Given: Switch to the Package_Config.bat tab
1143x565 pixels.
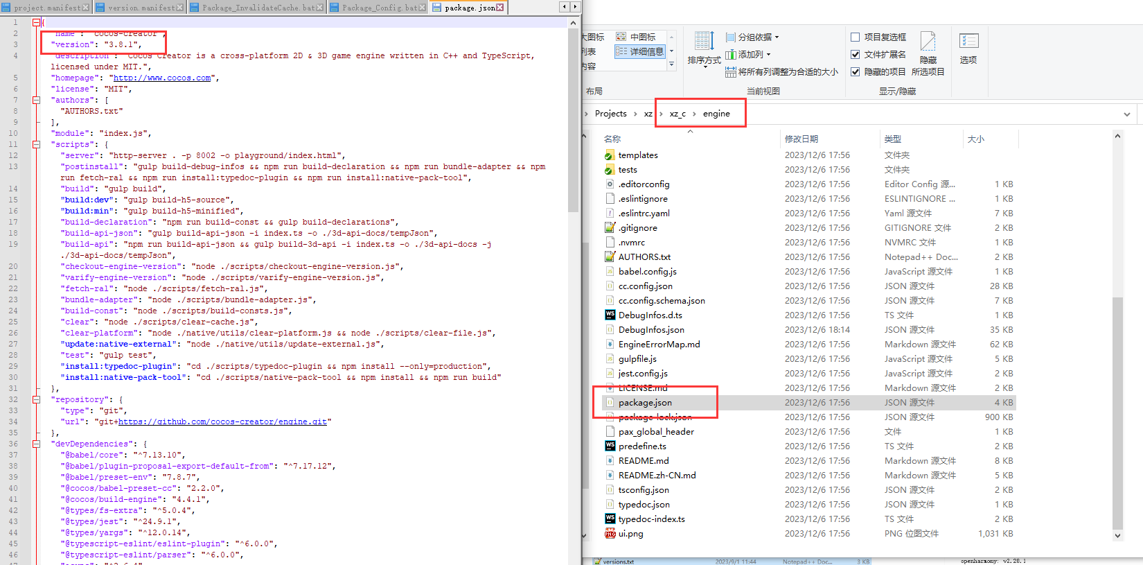Looking at the screenshot, I should 378,8.
